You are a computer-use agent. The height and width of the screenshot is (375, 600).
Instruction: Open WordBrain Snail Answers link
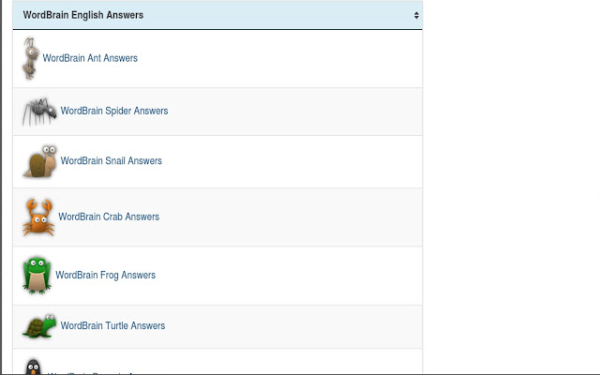[111, 160]
